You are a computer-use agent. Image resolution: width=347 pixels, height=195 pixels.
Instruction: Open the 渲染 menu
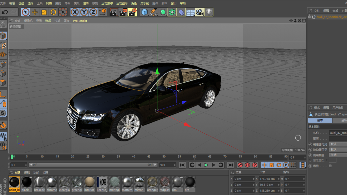tap(86, 3)
